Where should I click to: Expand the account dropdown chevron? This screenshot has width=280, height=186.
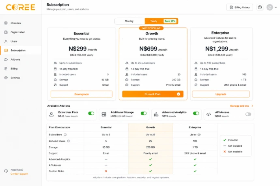pyautogui.click(x=276, y=7)
